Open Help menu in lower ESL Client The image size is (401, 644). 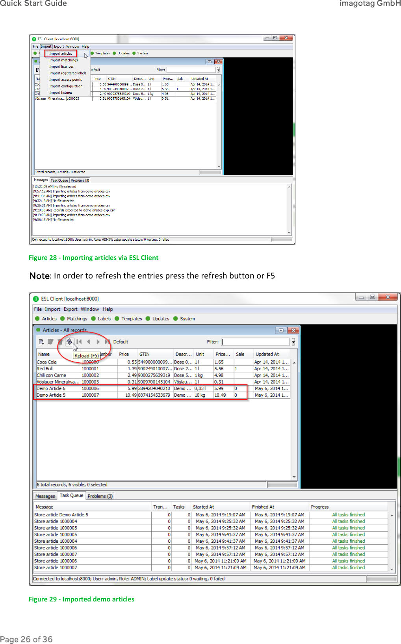[108, 309]
